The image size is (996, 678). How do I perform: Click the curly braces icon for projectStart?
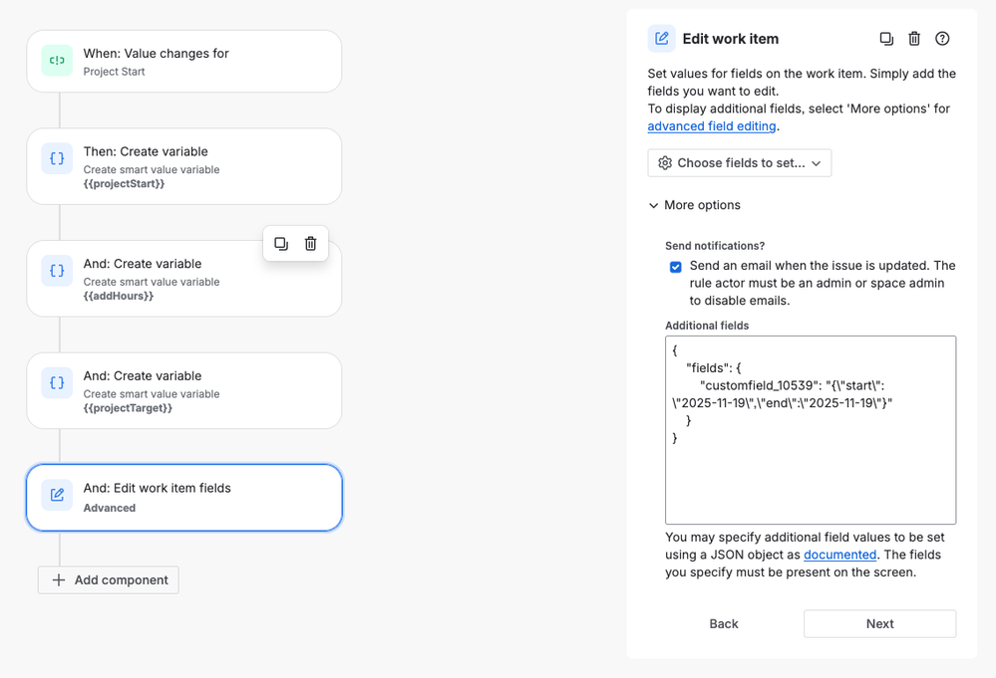[57, 159]
